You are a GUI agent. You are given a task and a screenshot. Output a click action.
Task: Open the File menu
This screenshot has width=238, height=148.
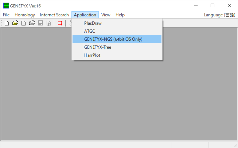pyautogui.click(x=6, y=15)
